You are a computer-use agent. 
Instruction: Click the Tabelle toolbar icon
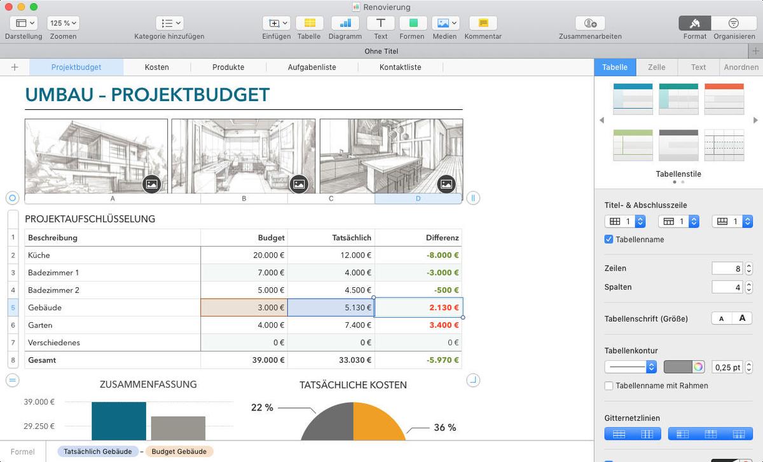click(309, 23)
